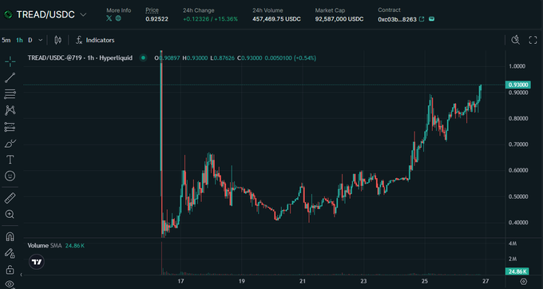The width and height of the screenshot is (543, 289).
Task: Select the XABCD pattern tool
Action: [x=10, y=110]
